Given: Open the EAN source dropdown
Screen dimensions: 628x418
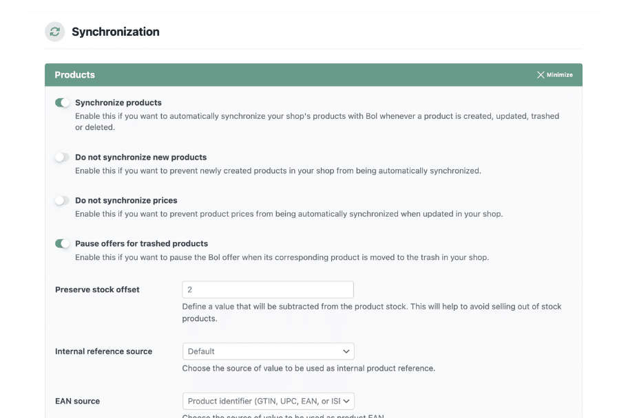Looking at the screenshot, I should click(x=268, y=401).
